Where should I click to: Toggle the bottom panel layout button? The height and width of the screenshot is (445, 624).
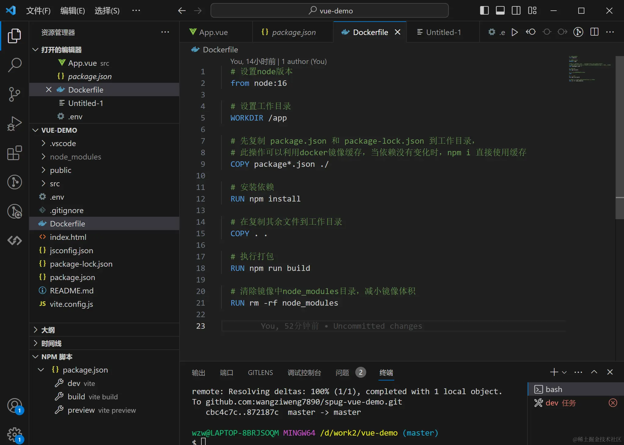(x=500, y=11)
